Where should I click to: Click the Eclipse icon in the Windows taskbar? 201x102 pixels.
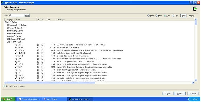(45, 99)
